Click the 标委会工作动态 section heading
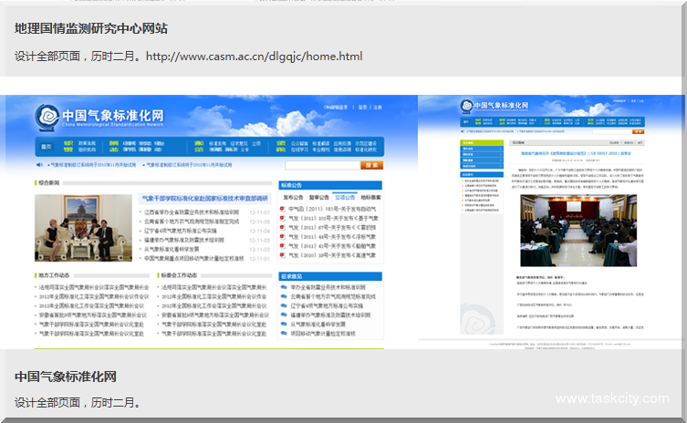 click(x=179, y=275)
